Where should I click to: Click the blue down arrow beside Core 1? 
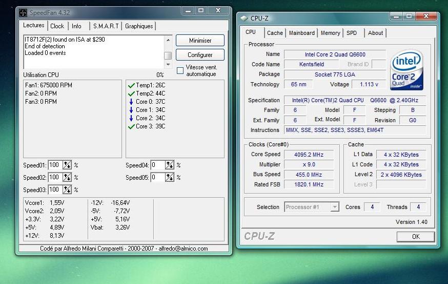[x=131, y=110]
